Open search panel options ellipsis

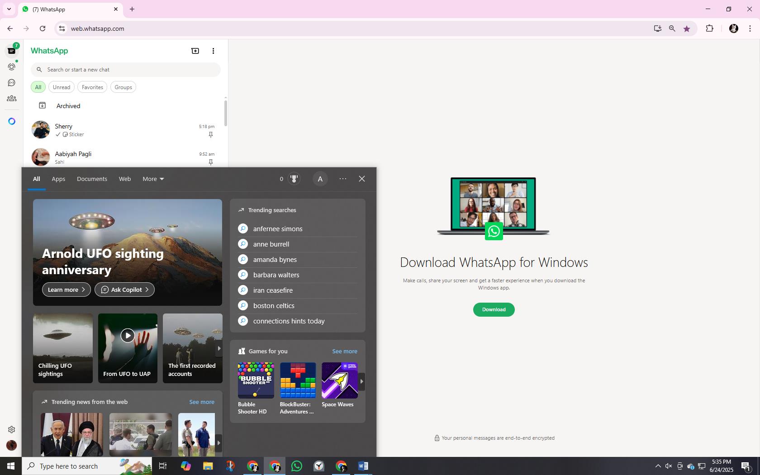343,179
